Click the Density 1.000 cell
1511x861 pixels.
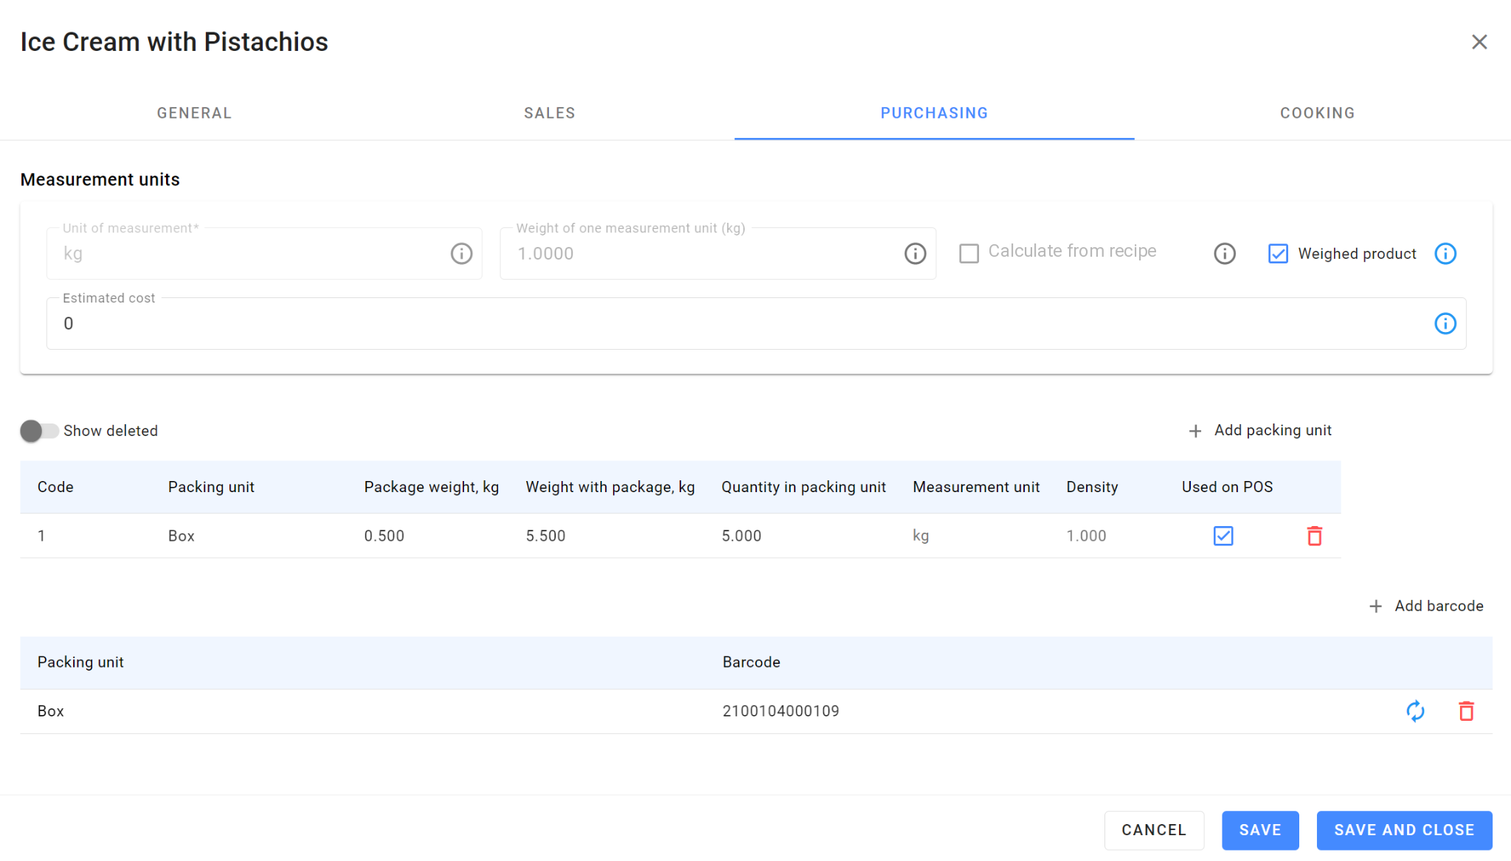1086,536
